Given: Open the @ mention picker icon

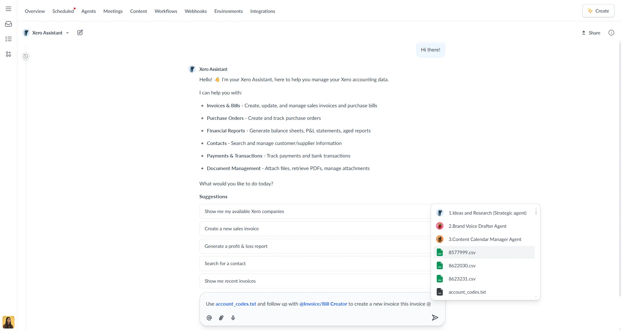Looking at the screenshot, I should [x=209, y=318].
